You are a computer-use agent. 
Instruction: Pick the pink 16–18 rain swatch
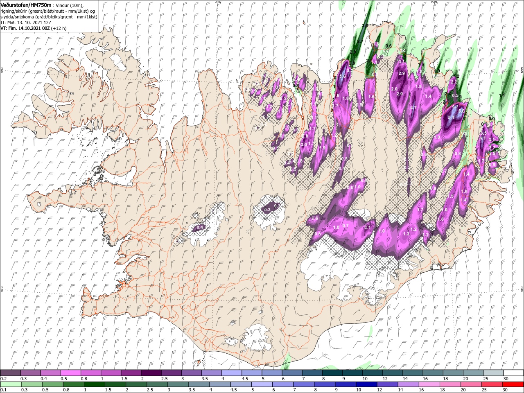[429, 384]
